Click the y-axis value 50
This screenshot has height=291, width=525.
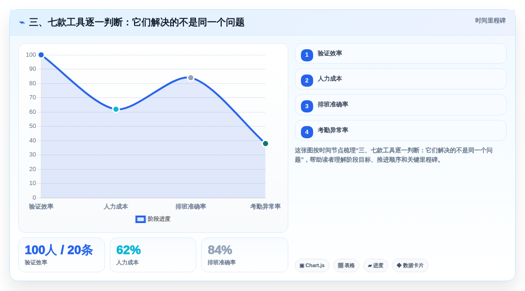pyautogui.click(x=32, y=126)
